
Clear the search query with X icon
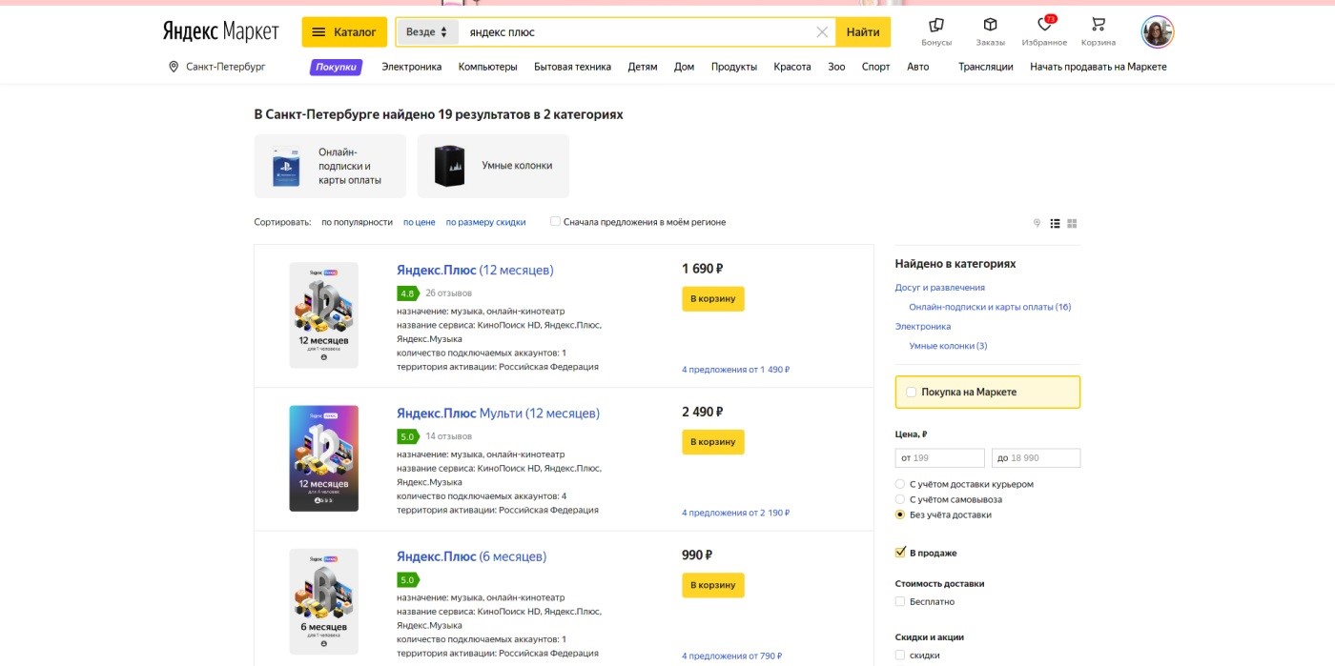[x=822, y=32]
